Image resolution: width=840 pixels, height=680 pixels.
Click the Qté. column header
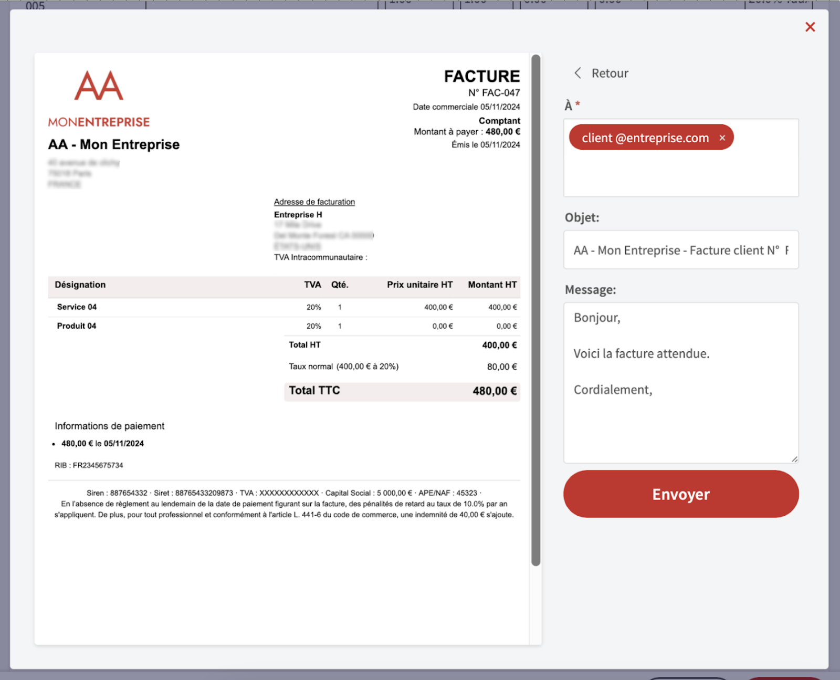340,285
